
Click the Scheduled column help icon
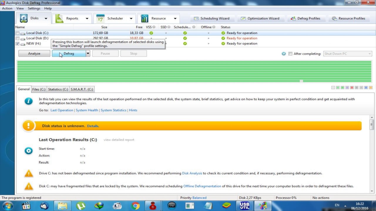(194, 27)
